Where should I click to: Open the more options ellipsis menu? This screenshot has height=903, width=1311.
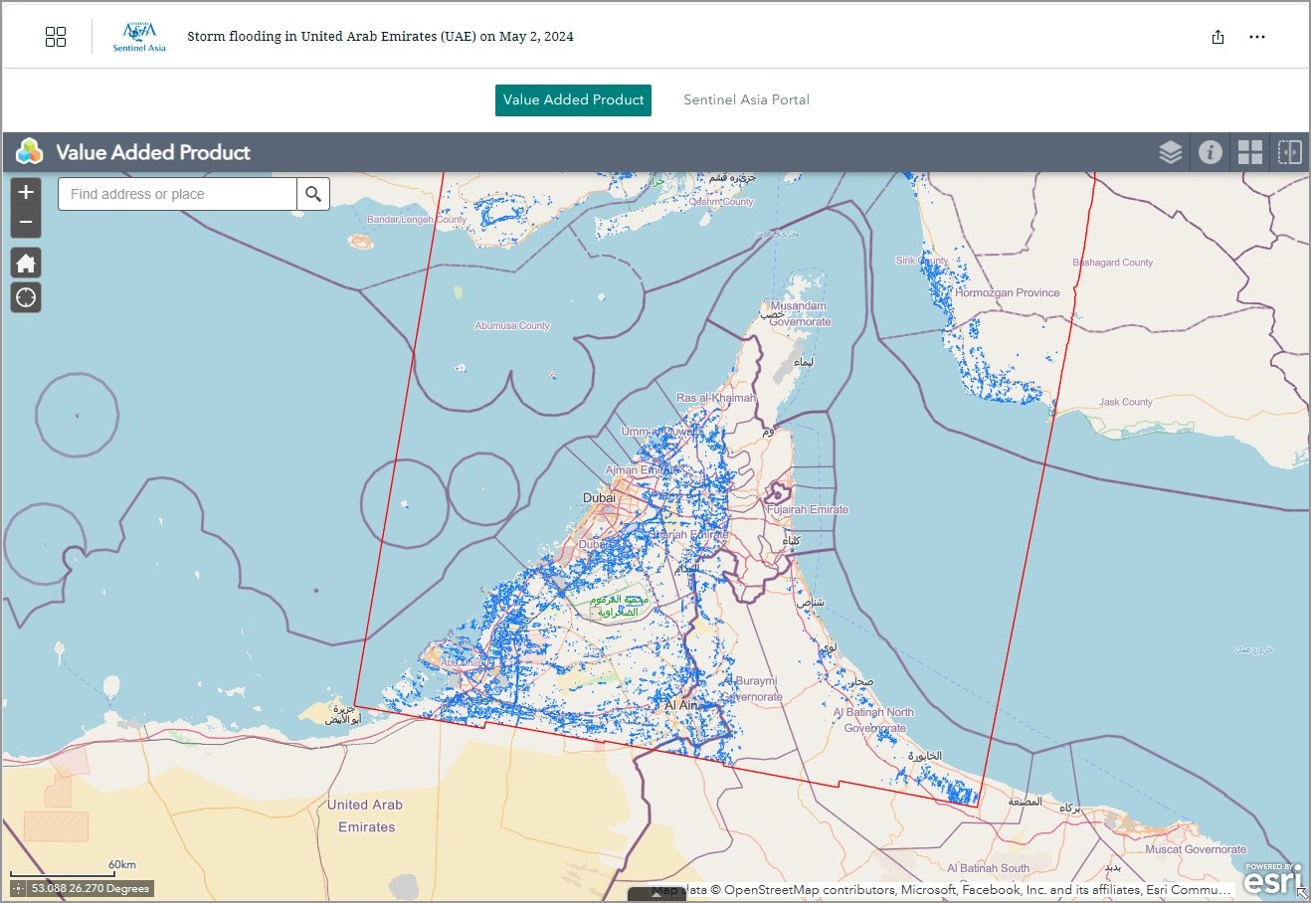coord(1257,37)
